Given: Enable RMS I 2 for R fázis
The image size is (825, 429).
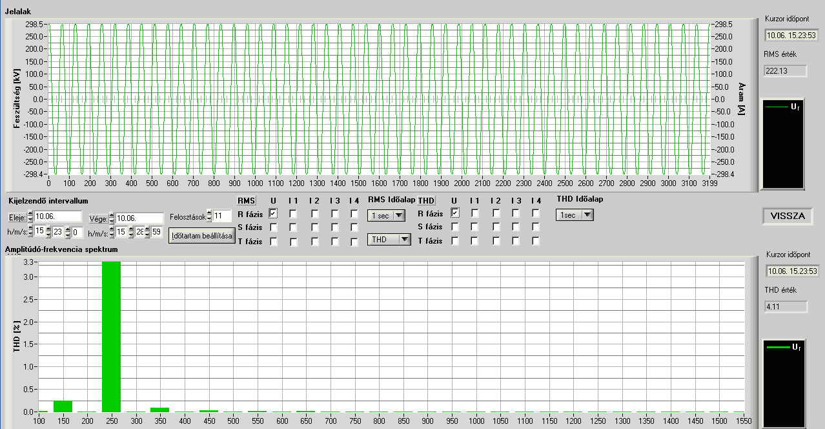Looking at the screenshot, I should [x=314, y=213].
